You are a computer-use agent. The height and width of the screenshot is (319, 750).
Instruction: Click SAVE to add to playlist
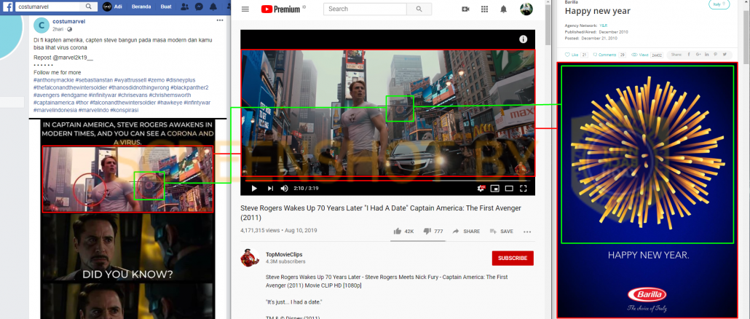501,232
